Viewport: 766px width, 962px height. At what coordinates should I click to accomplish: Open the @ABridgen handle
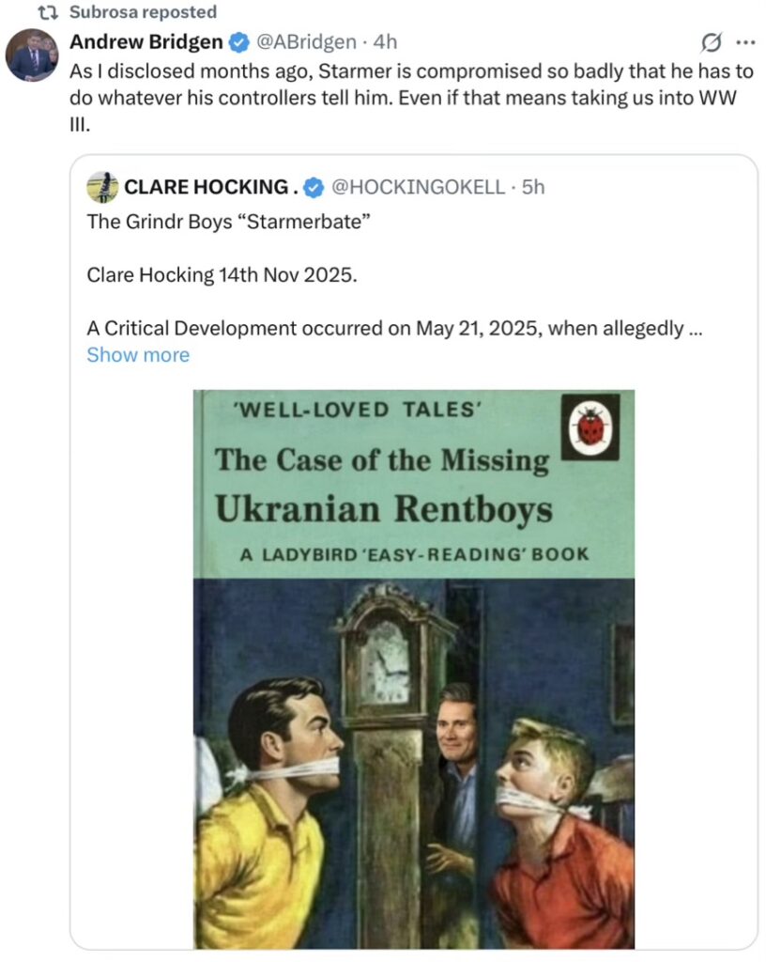click(306, 41)
